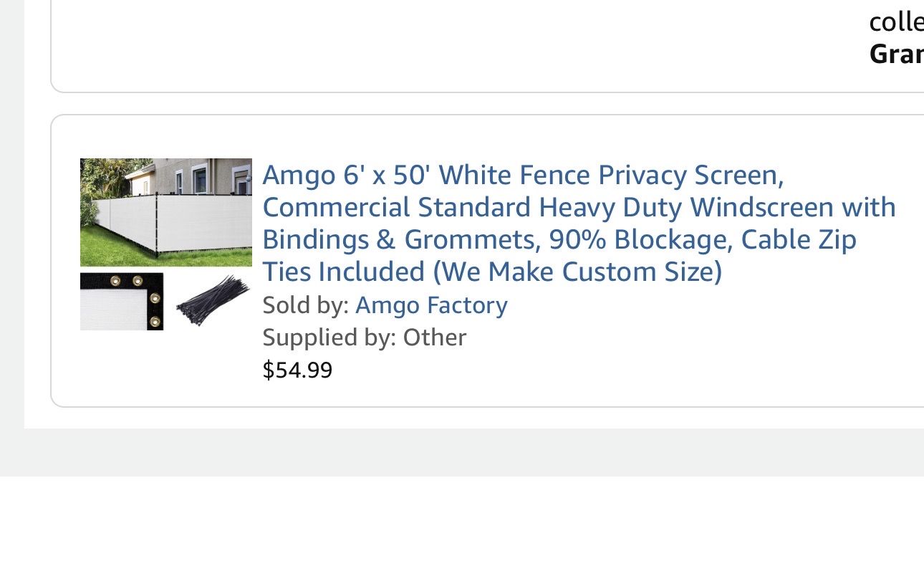This screenshot has width=924, height=584.
Task: Click the brass grommet corner close-up image
Action: pyautogui.click(x=122, y=301)
